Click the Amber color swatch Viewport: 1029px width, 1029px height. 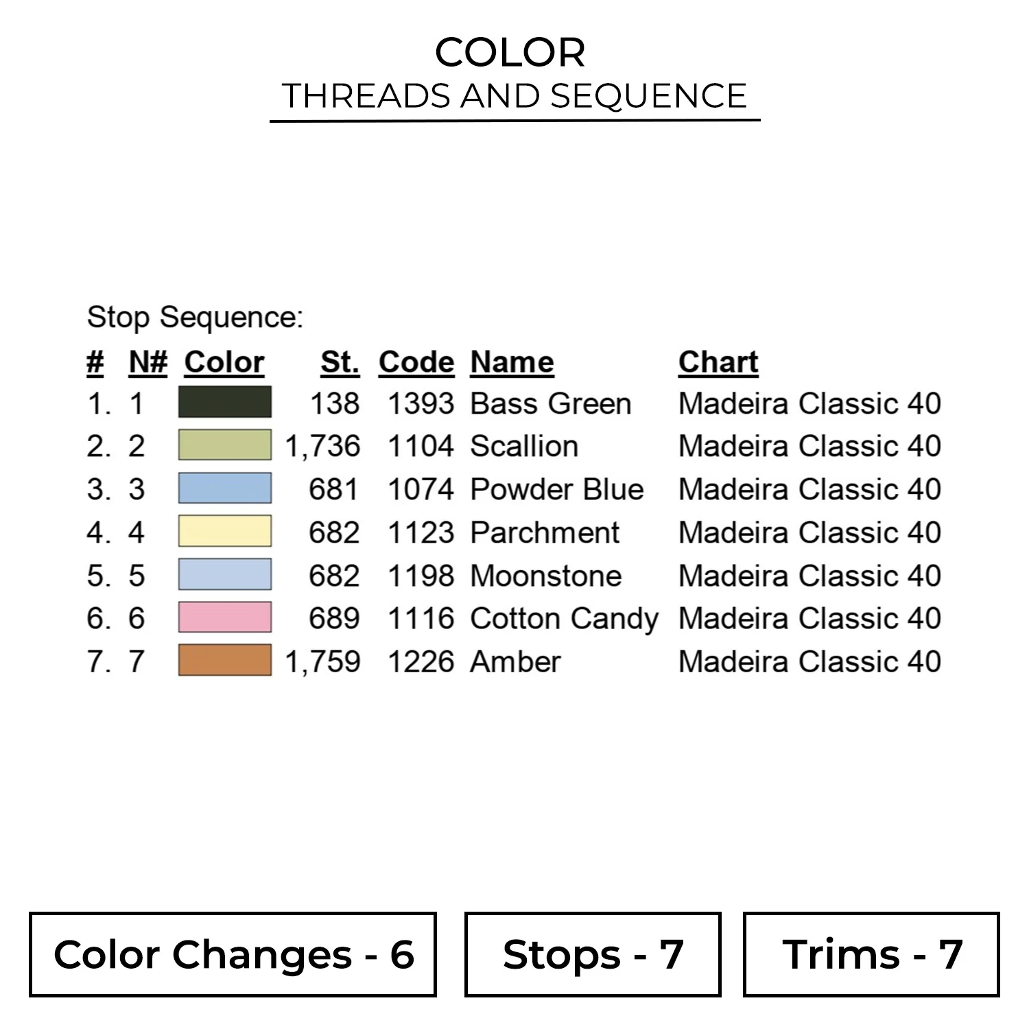tap(225, 660)
